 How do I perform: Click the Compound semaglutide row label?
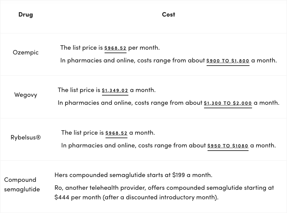[22, 184]
